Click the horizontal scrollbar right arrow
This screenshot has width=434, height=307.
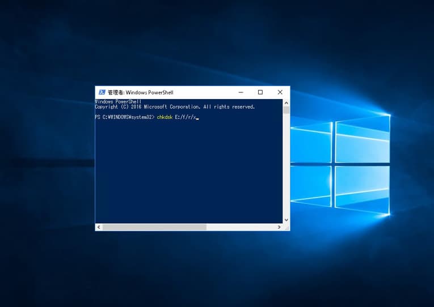tap(279, 227)
